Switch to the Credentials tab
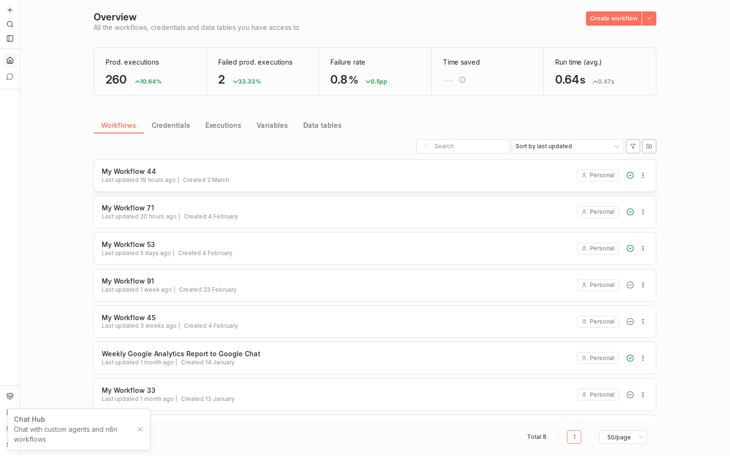Viewport: 730px width, 456px height. pos(171,125)
